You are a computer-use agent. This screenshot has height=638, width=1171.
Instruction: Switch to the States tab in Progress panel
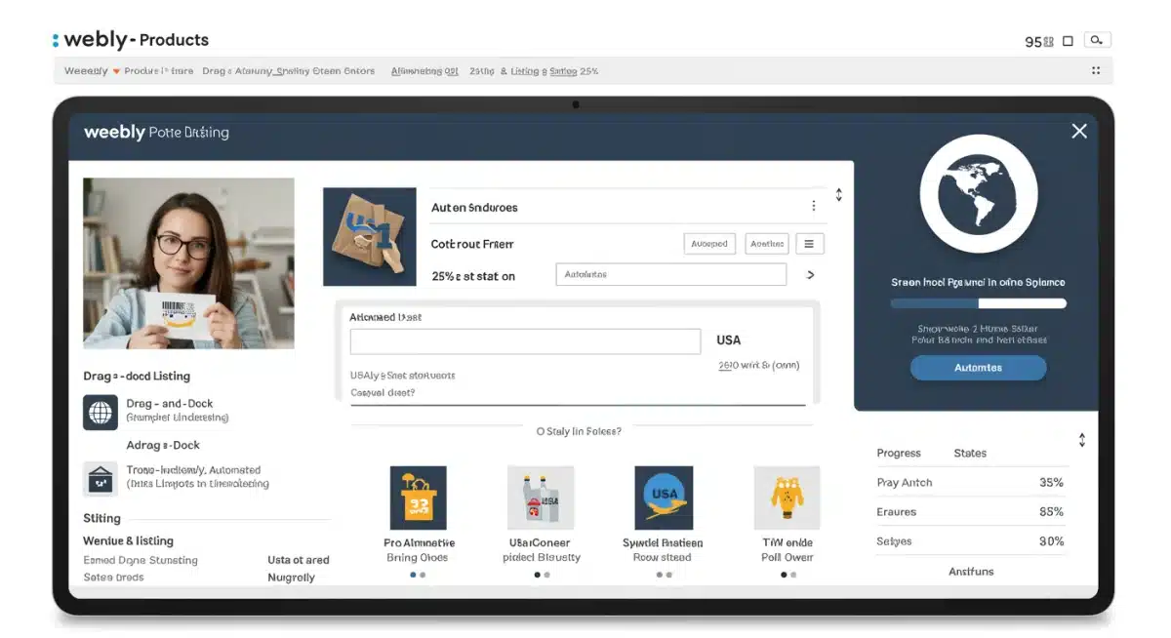tap(970, 453)
